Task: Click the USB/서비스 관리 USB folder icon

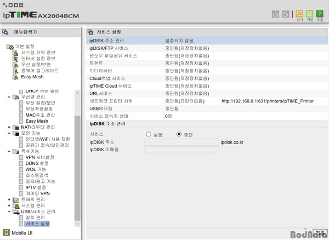Action: pyautogui.click(x=16, y=212)
